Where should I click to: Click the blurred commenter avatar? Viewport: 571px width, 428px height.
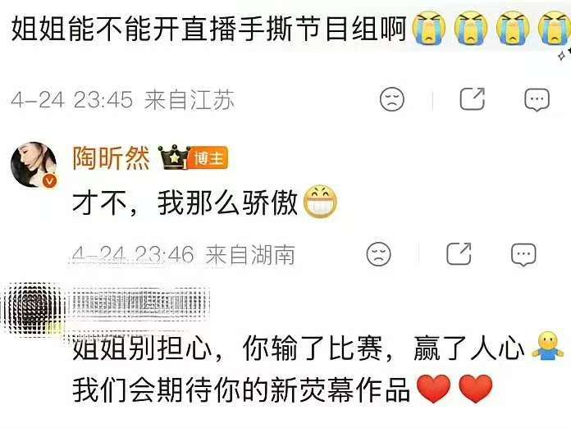pos(34,308)
